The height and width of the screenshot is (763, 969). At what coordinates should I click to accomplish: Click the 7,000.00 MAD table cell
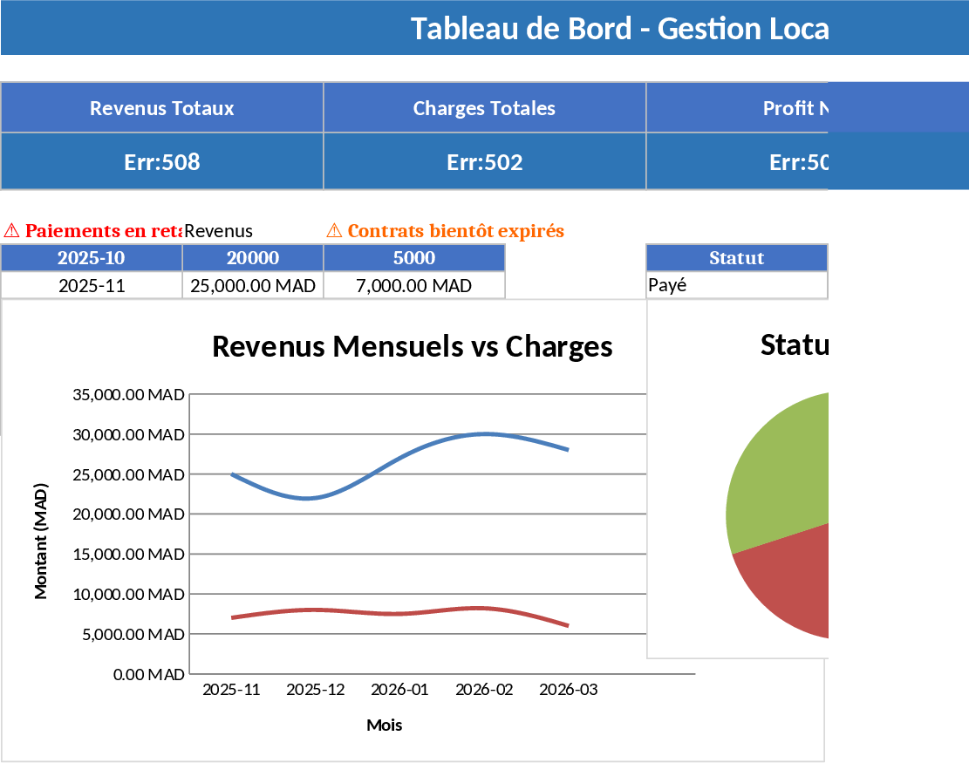[x=414, y=286]
